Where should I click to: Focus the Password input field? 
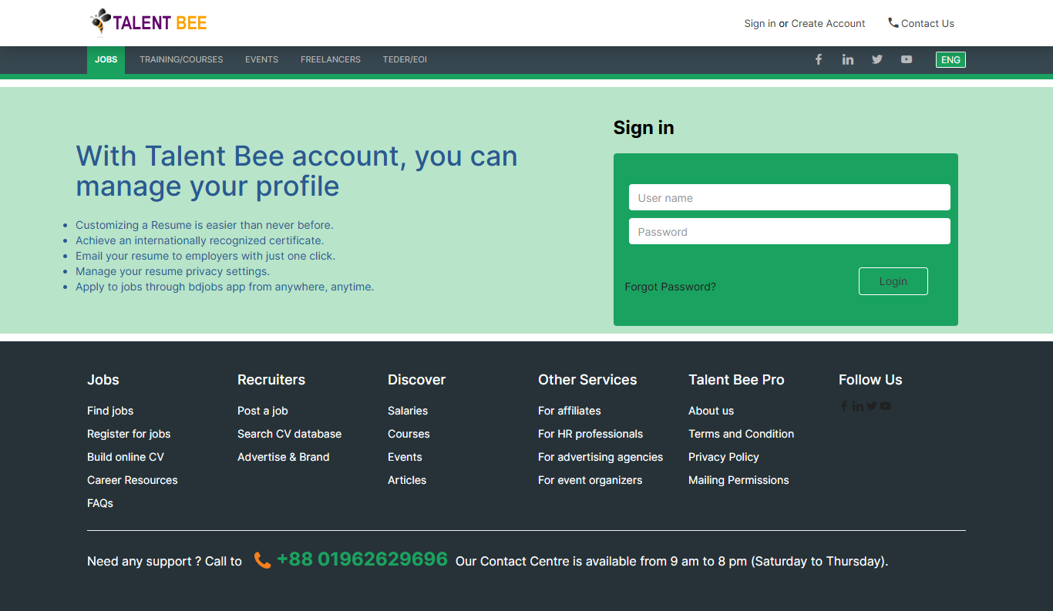click(x=789, y=231)
